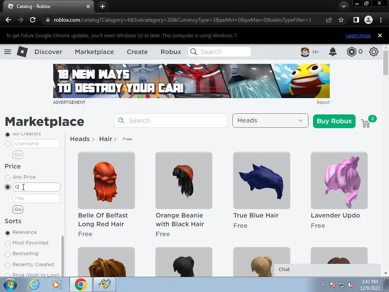
Task: Open the True Blue Hair thumbnail
Action: pyautogui.click(x=261, y=181)
